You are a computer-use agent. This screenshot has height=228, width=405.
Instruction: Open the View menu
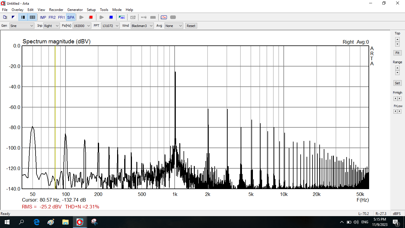42,10
